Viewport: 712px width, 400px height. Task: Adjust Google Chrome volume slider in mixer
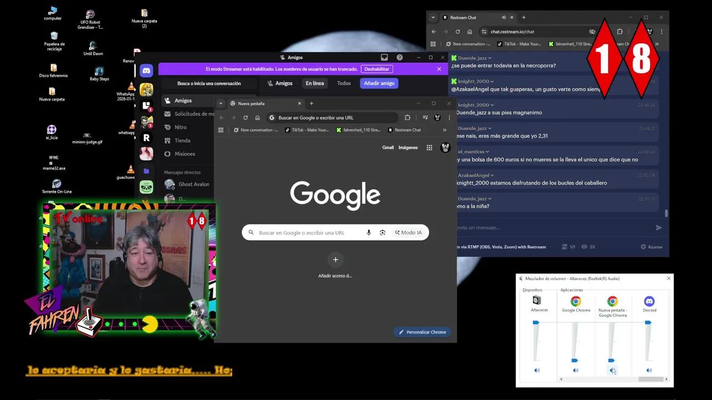575,361
